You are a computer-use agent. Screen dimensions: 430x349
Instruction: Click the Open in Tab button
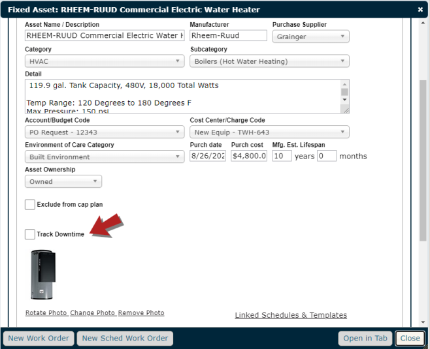(365, 339)
